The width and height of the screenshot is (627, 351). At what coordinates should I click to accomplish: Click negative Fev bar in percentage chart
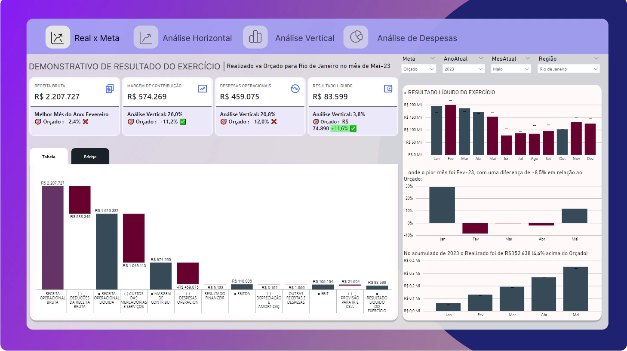click(x=475, y=228)
